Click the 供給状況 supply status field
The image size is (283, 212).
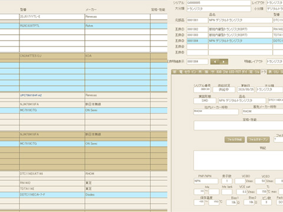click(223, 90)
